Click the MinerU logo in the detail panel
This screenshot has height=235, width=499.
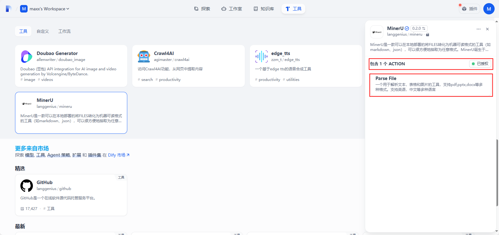[377, 32]
